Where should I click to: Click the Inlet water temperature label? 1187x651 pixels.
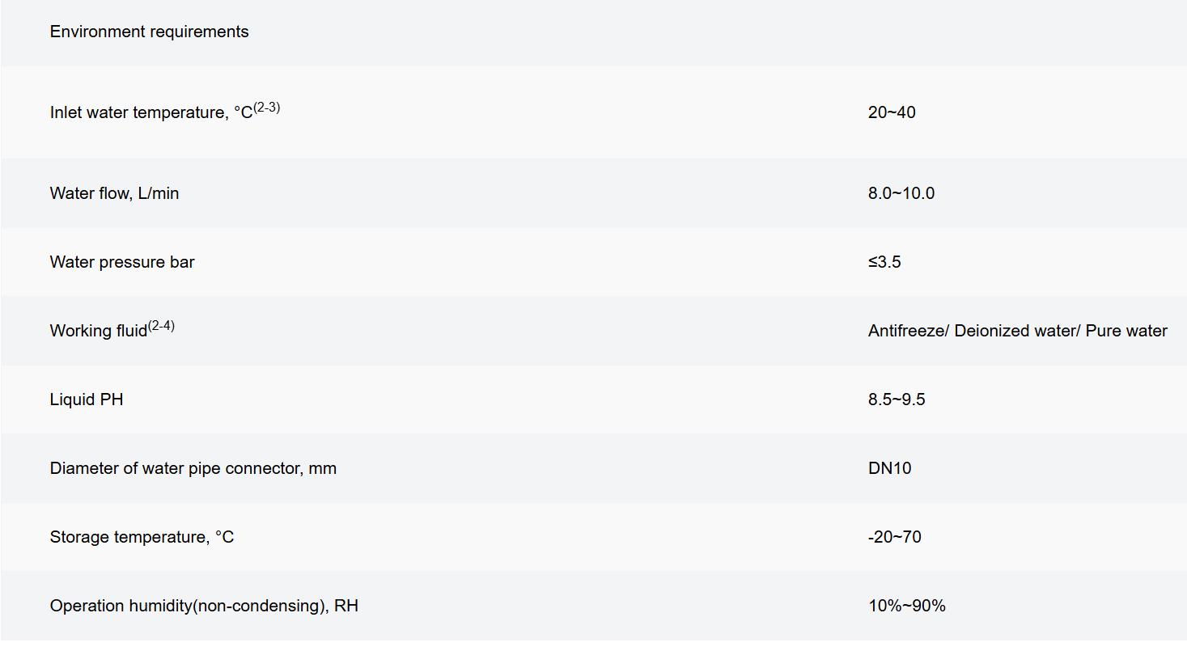pyautogui.click(x=150, y=113)
